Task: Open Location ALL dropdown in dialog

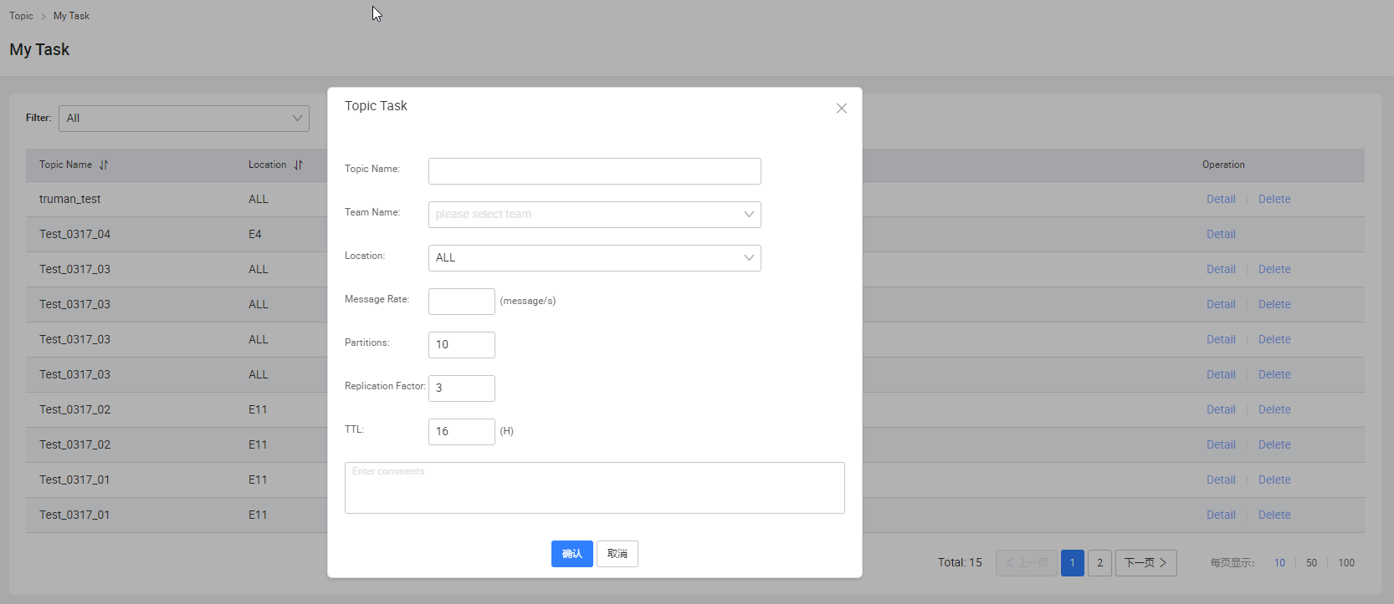Action: tap(595, 258)
